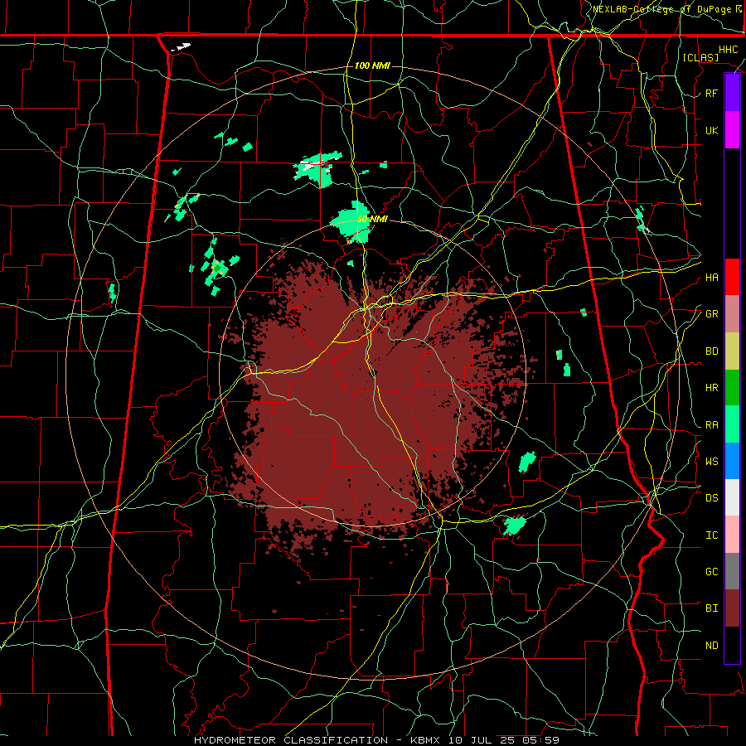Image resolution: width=746 pixels, height=746 pixels.
Task: Pick the HR dark green legend swatch
Action: [732, 388]
